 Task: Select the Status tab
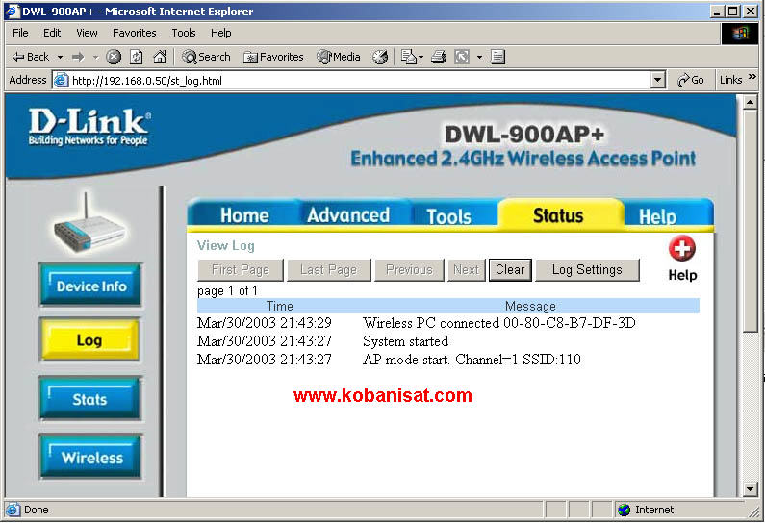tap(559, 215)
